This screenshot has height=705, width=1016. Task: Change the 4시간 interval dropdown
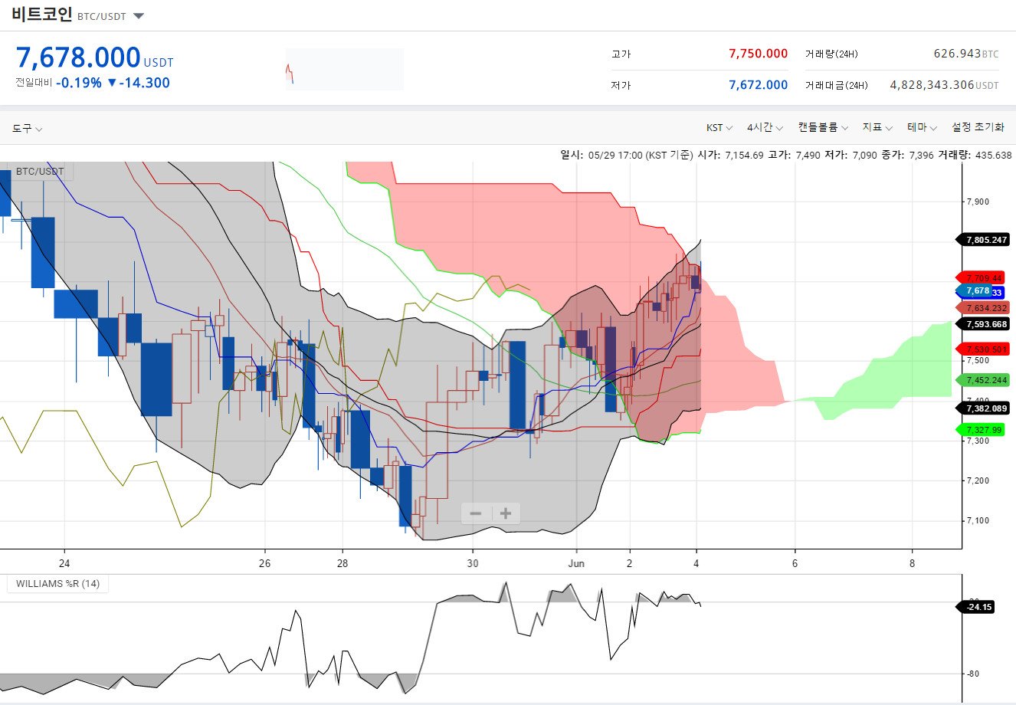[765, 128]
